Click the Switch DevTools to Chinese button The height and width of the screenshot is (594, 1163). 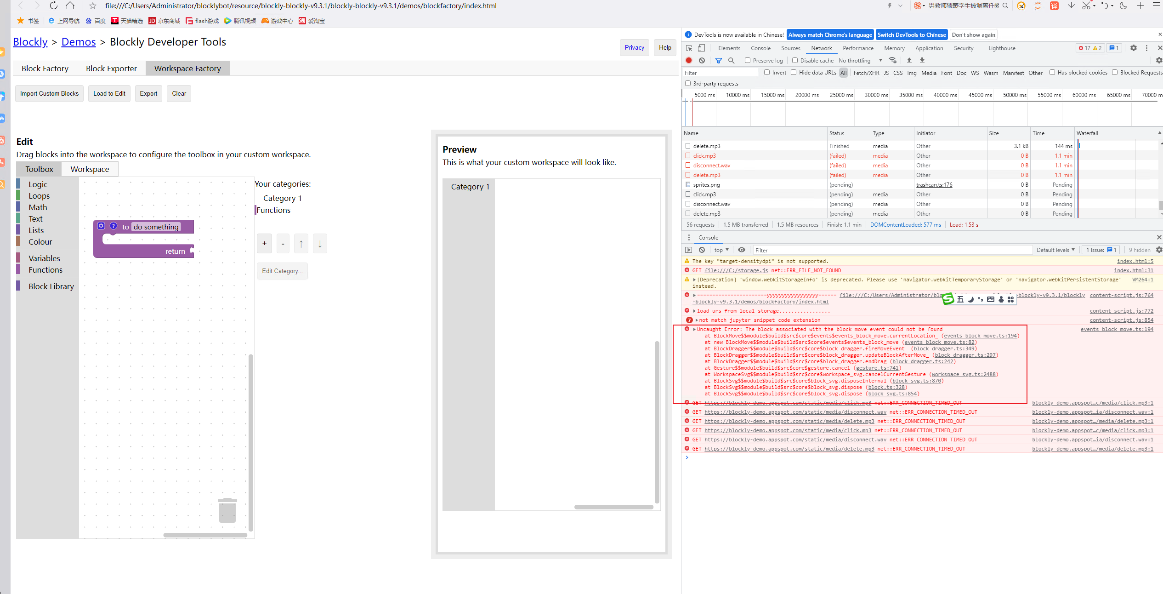[x=911, y=34]
